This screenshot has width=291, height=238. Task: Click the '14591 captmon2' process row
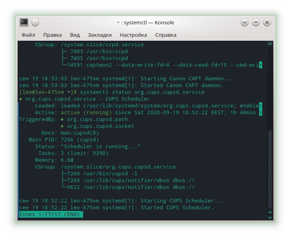point(162,65)
